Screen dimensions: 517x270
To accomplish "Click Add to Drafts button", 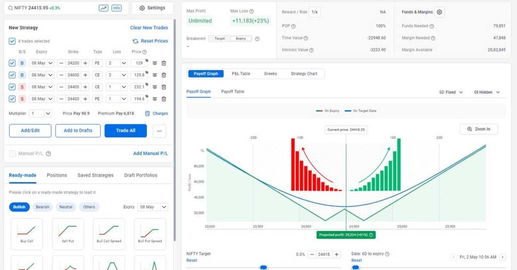I will pyautogui.click(x=78, y=130).
